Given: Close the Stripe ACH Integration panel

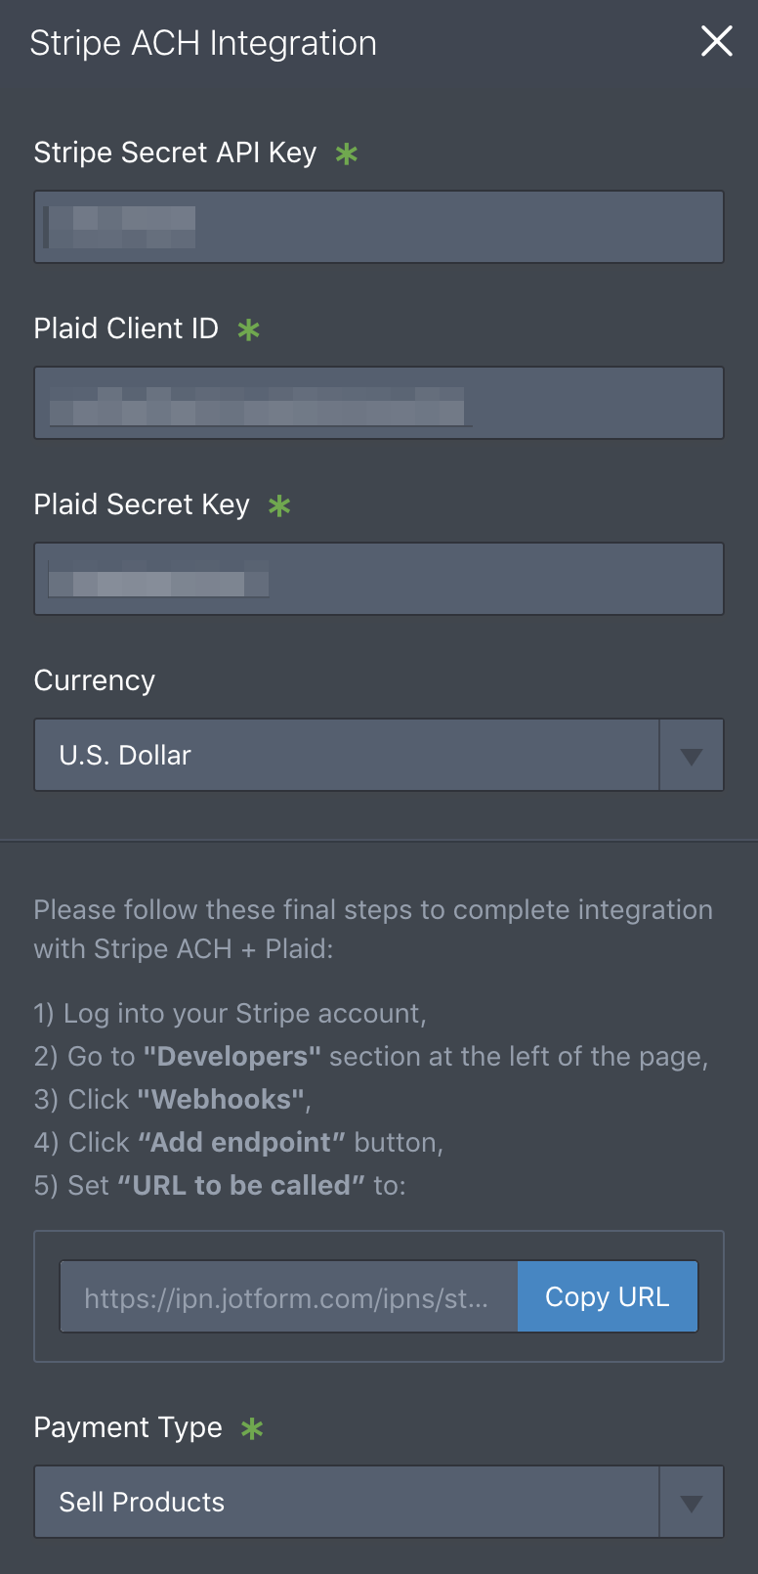Looking at the screenshot, I should click(717, 41).
